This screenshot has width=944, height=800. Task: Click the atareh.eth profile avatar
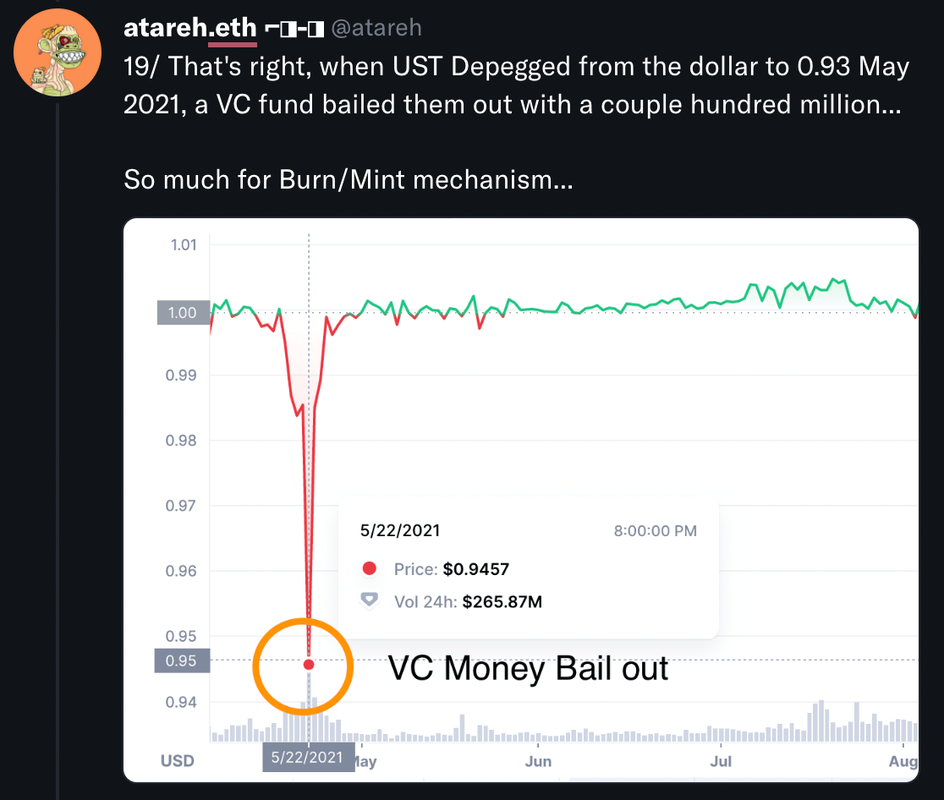coord(58,52)
